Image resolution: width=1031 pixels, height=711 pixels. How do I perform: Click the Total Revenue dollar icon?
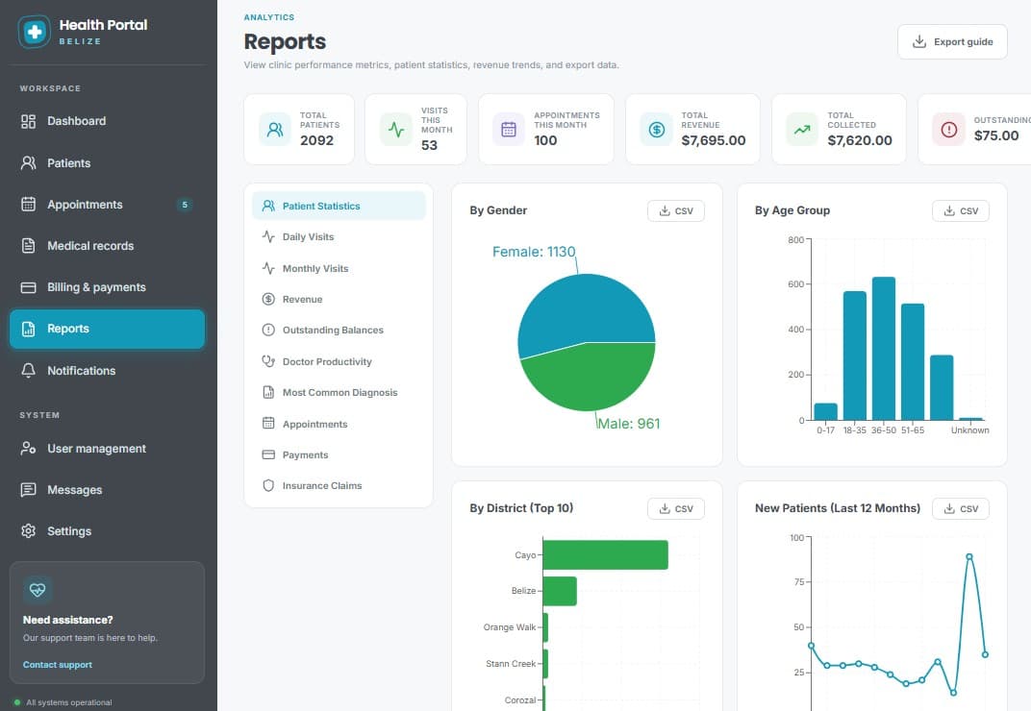point(656,130)
